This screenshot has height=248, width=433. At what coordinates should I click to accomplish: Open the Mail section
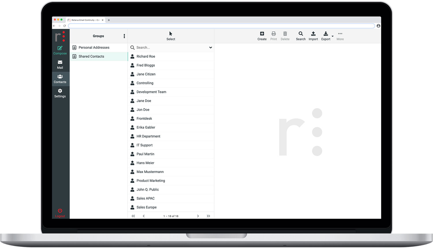coord(60,65)
